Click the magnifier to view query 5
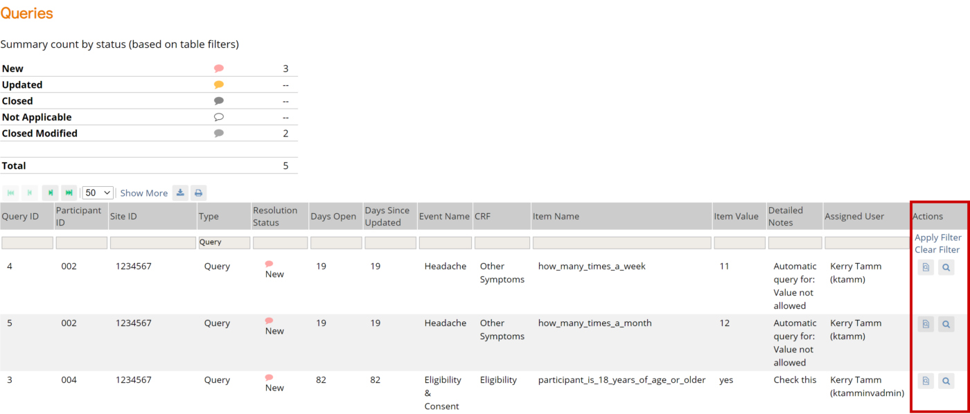Viewport: 970px width, 414px height. (946, 323)
